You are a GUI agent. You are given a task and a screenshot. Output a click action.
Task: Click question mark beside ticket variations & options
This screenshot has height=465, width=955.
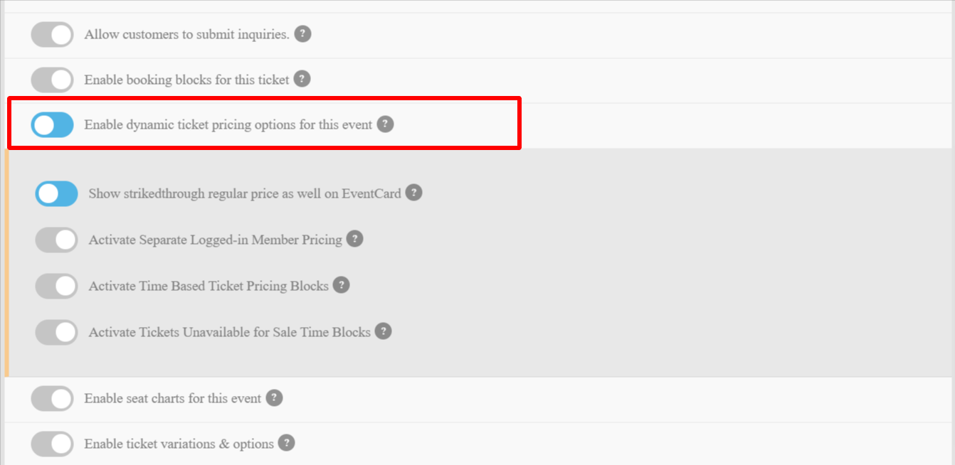(287, 443)
